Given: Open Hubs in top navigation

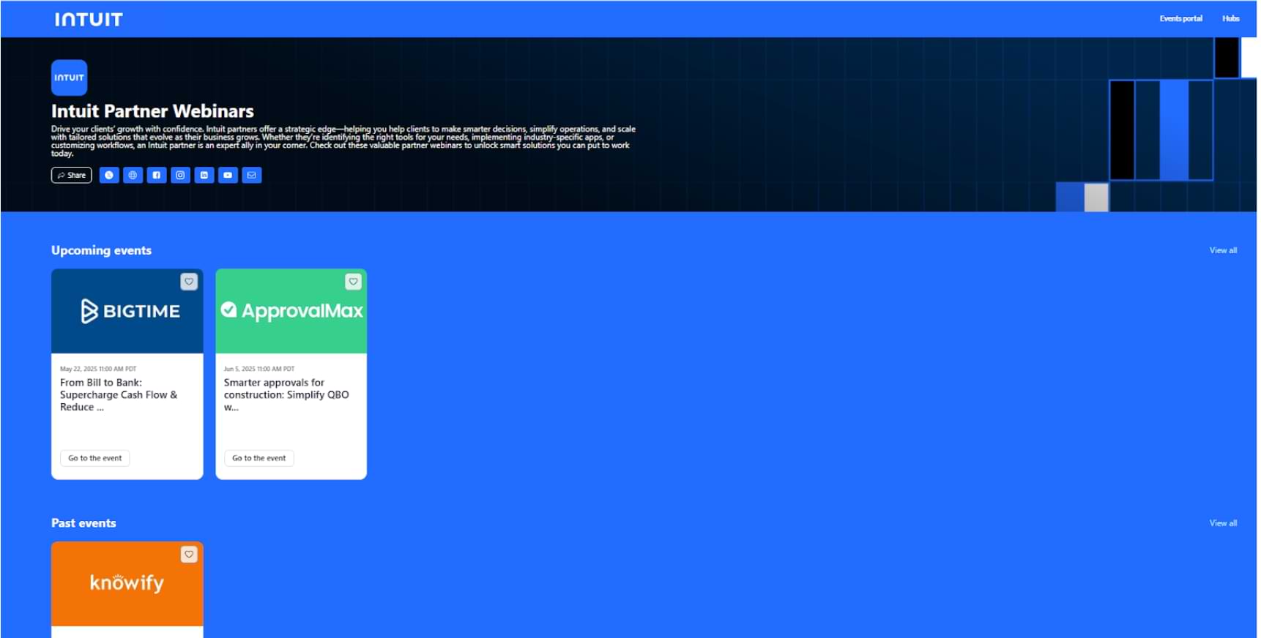Looking at the screenshot, I should tap(1230, 19).
